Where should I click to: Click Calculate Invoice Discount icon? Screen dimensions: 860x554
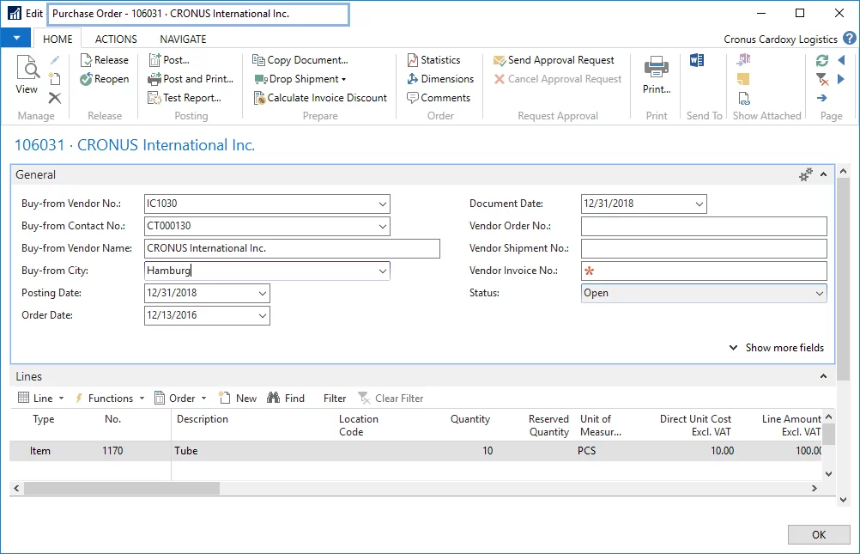click(x=260, y=98)
